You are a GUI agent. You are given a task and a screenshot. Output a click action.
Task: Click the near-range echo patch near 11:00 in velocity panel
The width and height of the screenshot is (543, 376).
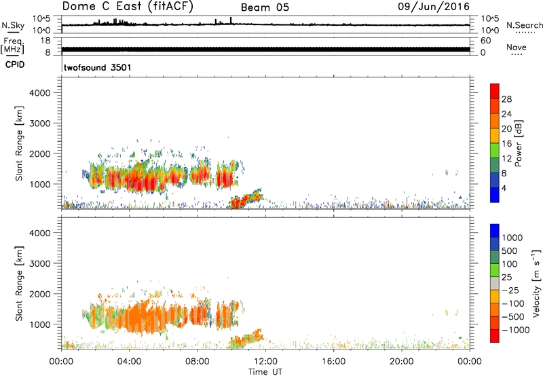(245, 339)
